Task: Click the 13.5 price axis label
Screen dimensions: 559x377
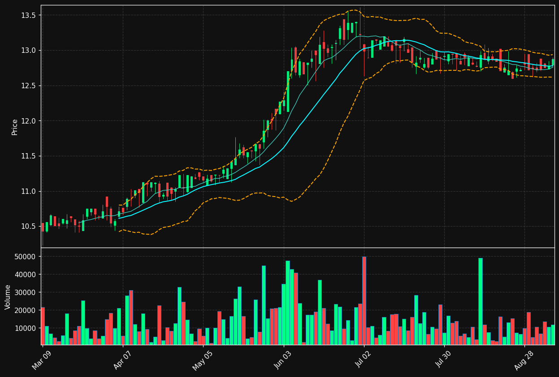Action: (x=29, y=15)
